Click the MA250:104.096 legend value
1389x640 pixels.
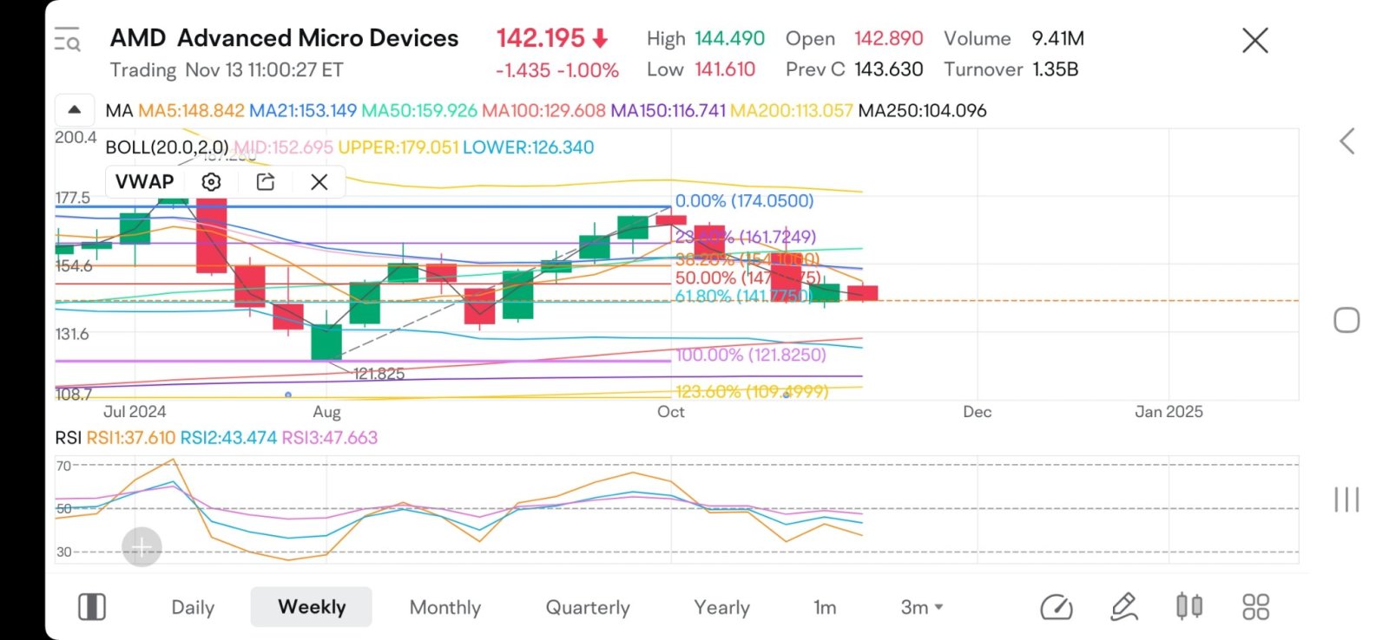[x=922, y=111]
